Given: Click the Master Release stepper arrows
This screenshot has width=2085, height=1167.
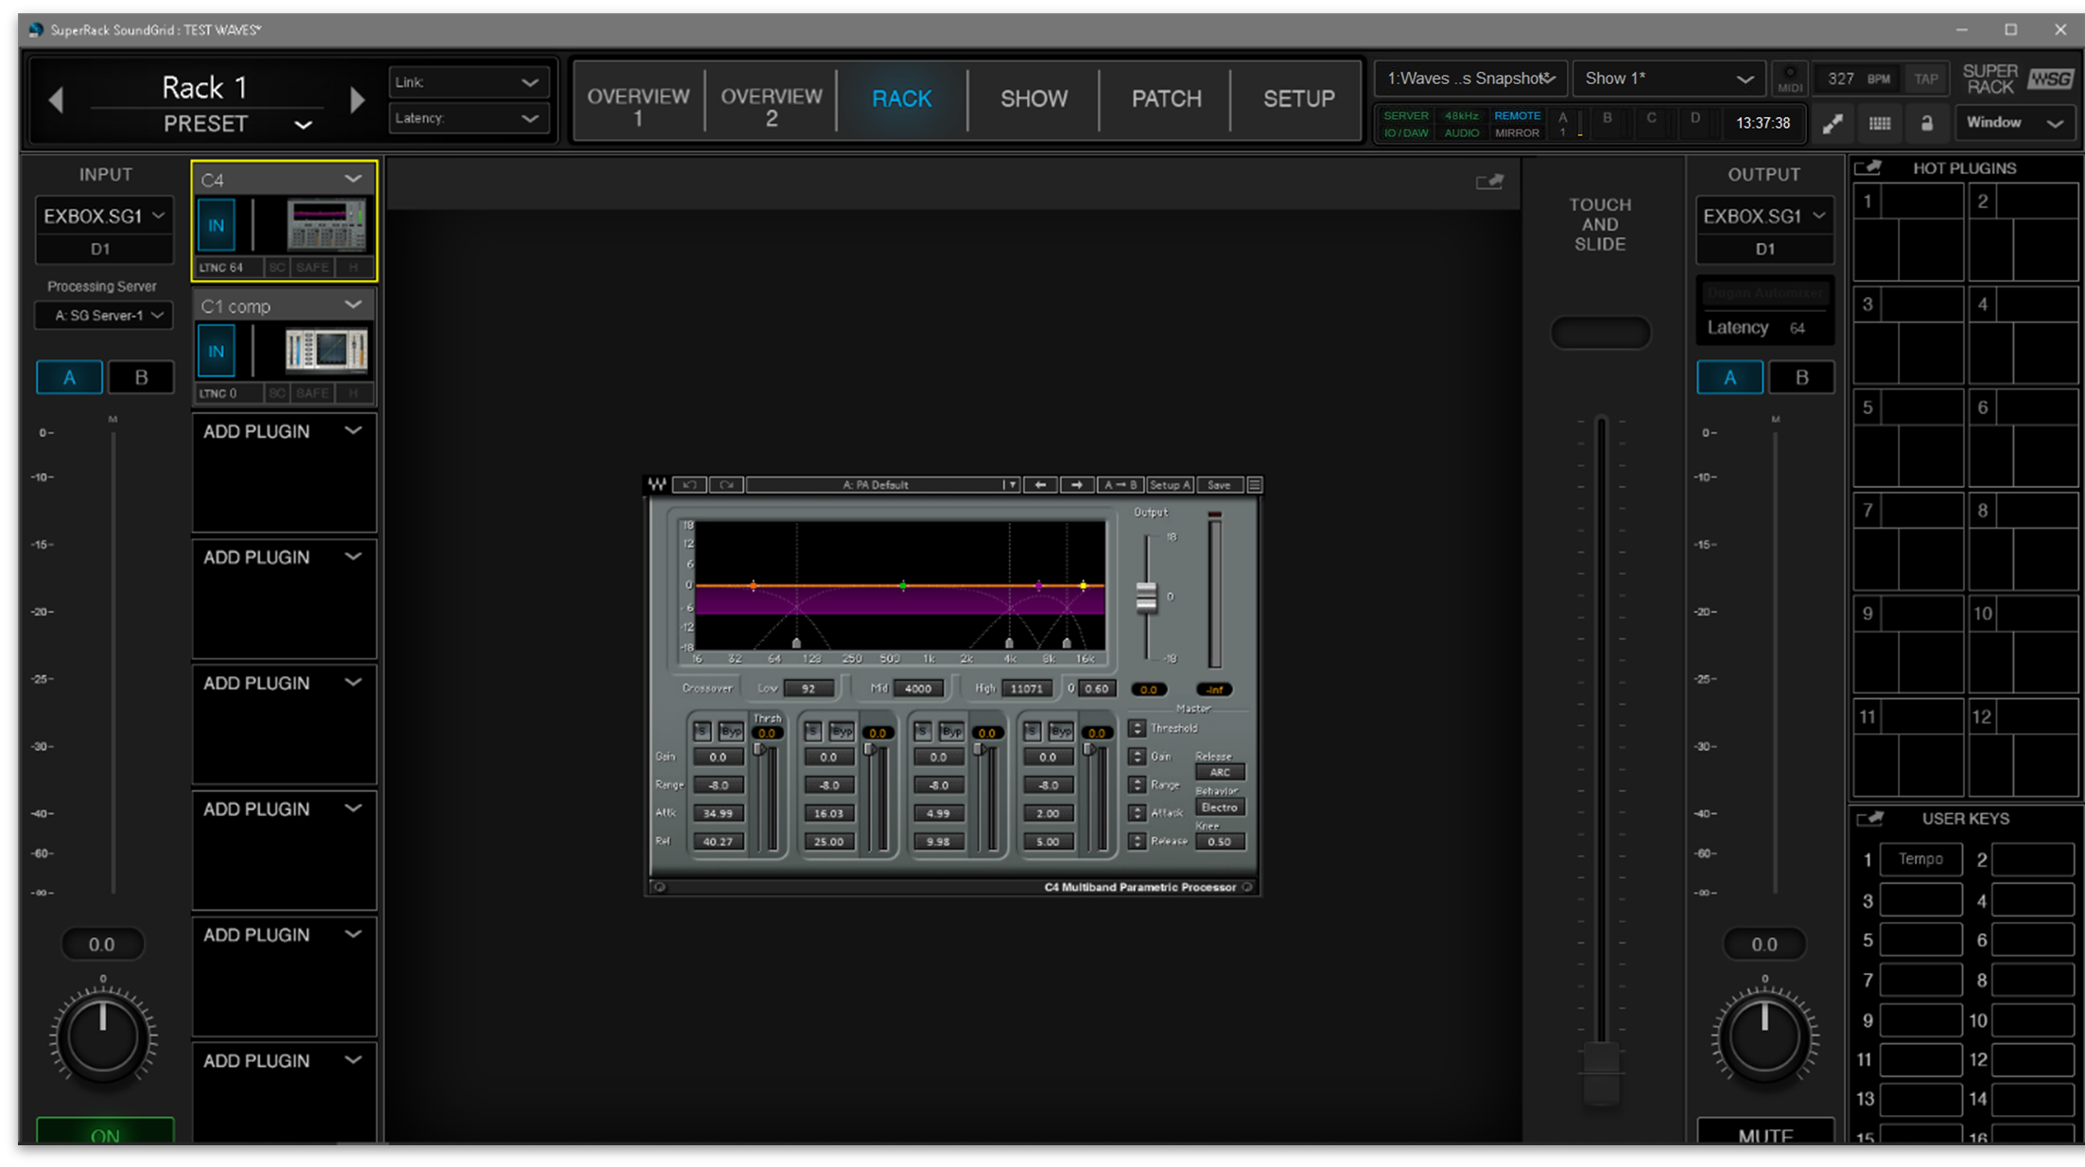Looking at the screenshot, I should (1138, 841).
